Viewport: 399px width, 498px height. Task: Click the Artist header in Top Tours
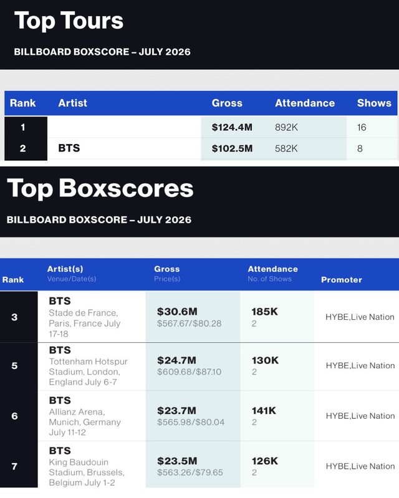(x=72, y=103)
